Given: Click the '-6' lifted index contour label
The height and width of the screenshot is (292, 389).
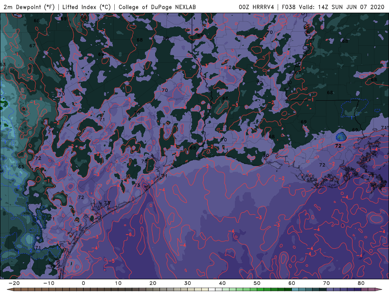Looking at the screenshot, I should click(x=129, y=235).
